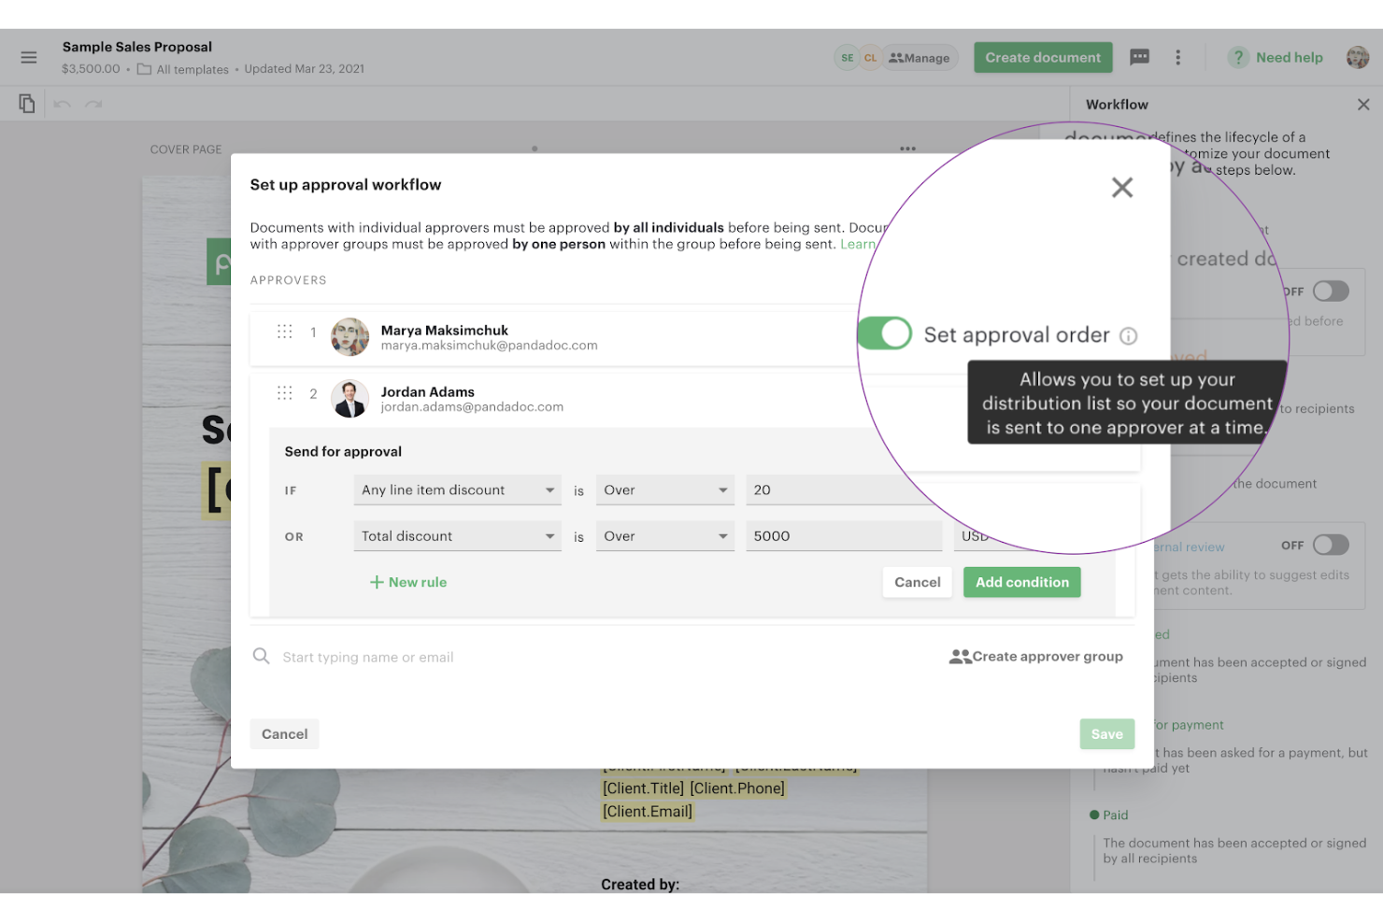Toggle the external review OFF switch
1383x922 pixels.
[1331, 545]
